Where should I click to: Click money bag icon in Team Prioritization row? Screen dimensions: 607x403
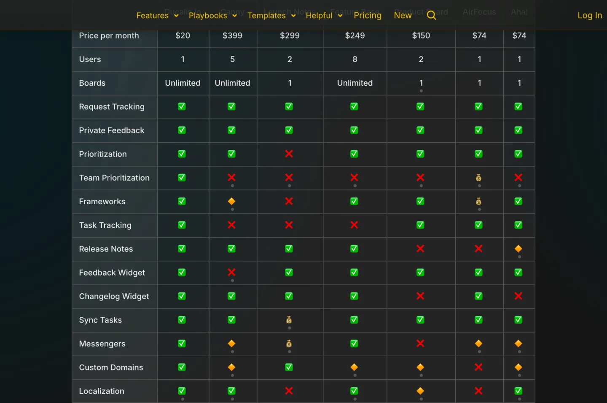pyautogui.click(x=478, y=178)
